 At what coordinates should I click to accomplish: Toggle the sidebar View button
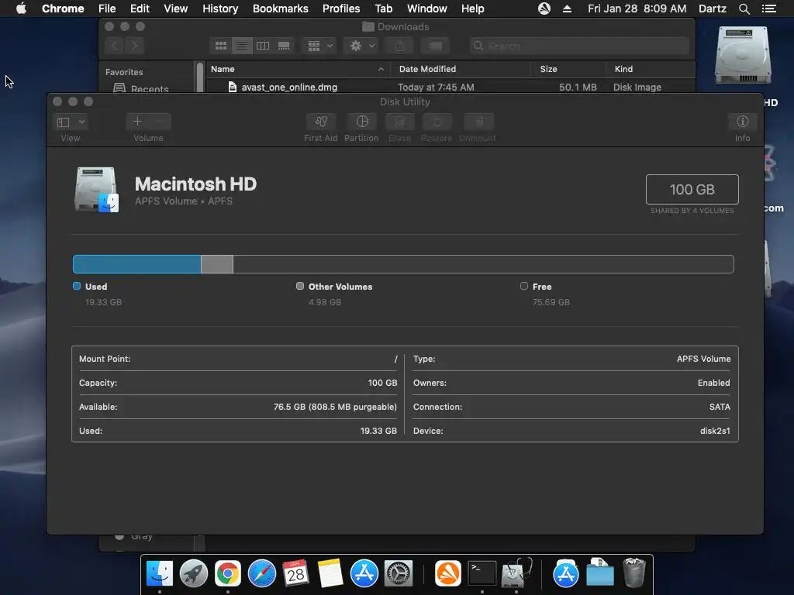64,122
